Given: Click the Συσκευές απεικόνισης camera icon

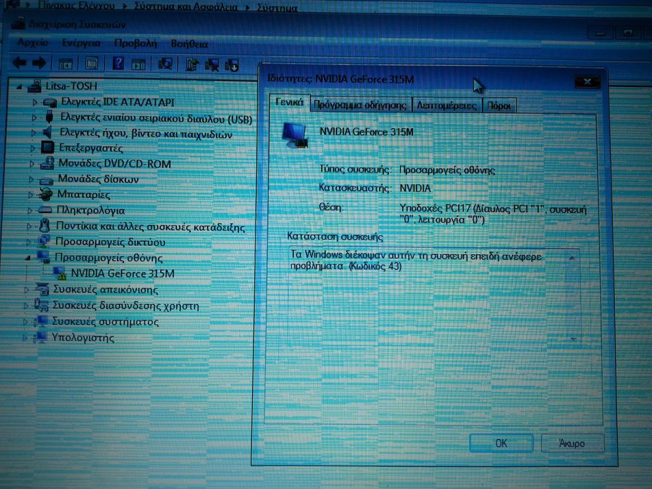Looking at the screenshot, I should [42, 290].
